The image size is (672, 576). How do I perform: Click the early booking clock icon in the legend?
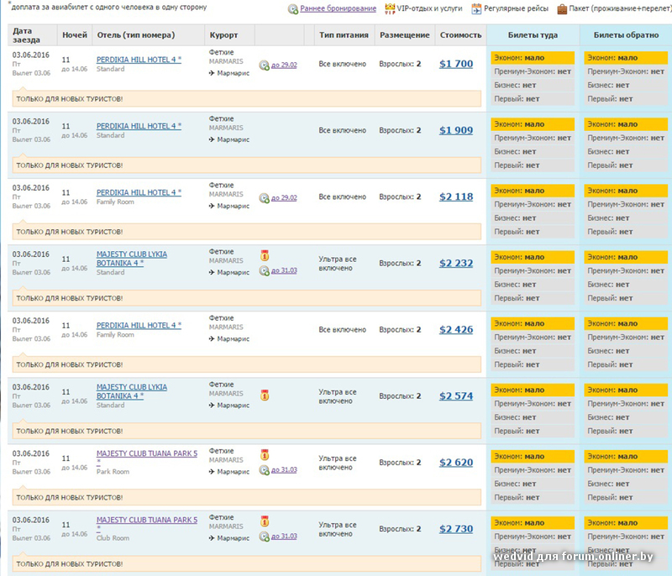(293, 9)
